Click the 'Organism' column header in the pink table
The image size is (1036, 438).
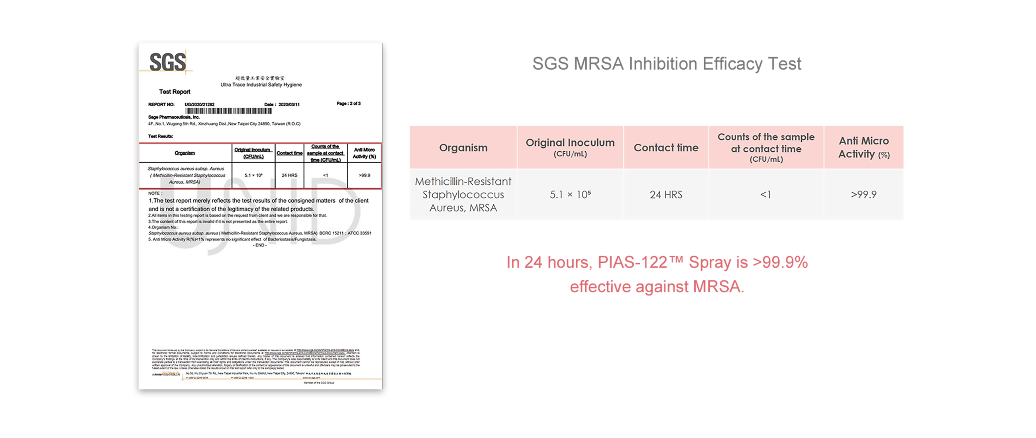(463, 147)
